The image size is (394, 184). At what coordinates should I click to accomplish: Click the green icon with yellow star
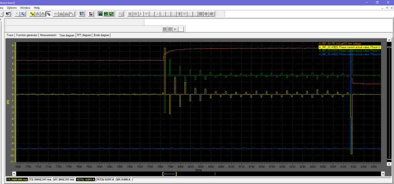(112, 14)
